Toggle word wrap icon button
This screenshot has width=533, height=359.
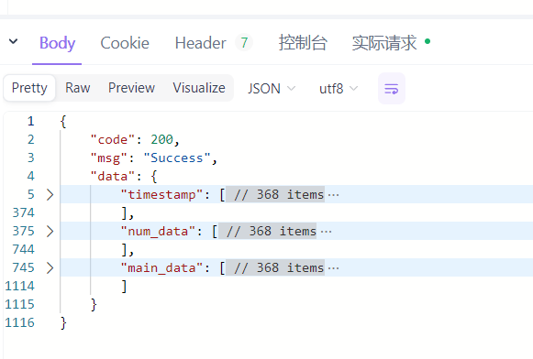[391, 89]
